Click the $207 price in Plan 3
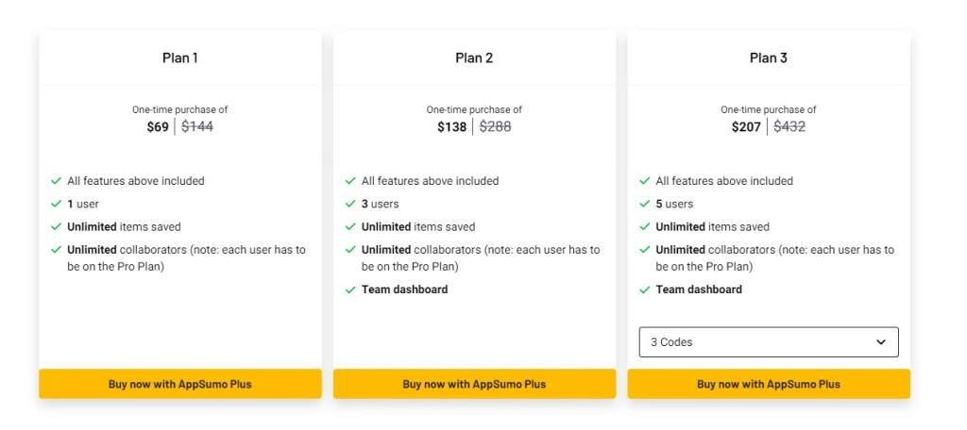Screen dimensions: 967x430 [746, 127]
